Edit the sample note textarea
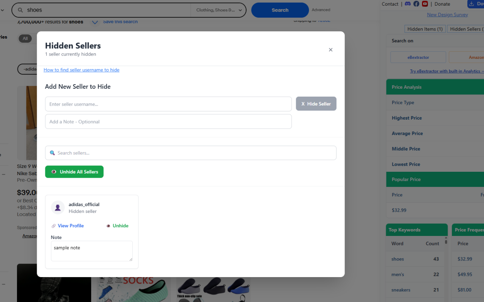This screenshot has width=484, height=302. 92,251
